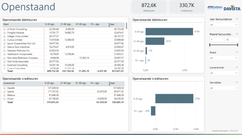Click the Maand factuurdatum header chevron
The height and width of the screenshot is (135, 242).
click(237, 34)
